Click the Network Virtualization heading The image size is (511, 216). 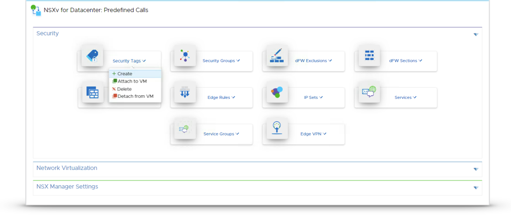tap(67, 168)
